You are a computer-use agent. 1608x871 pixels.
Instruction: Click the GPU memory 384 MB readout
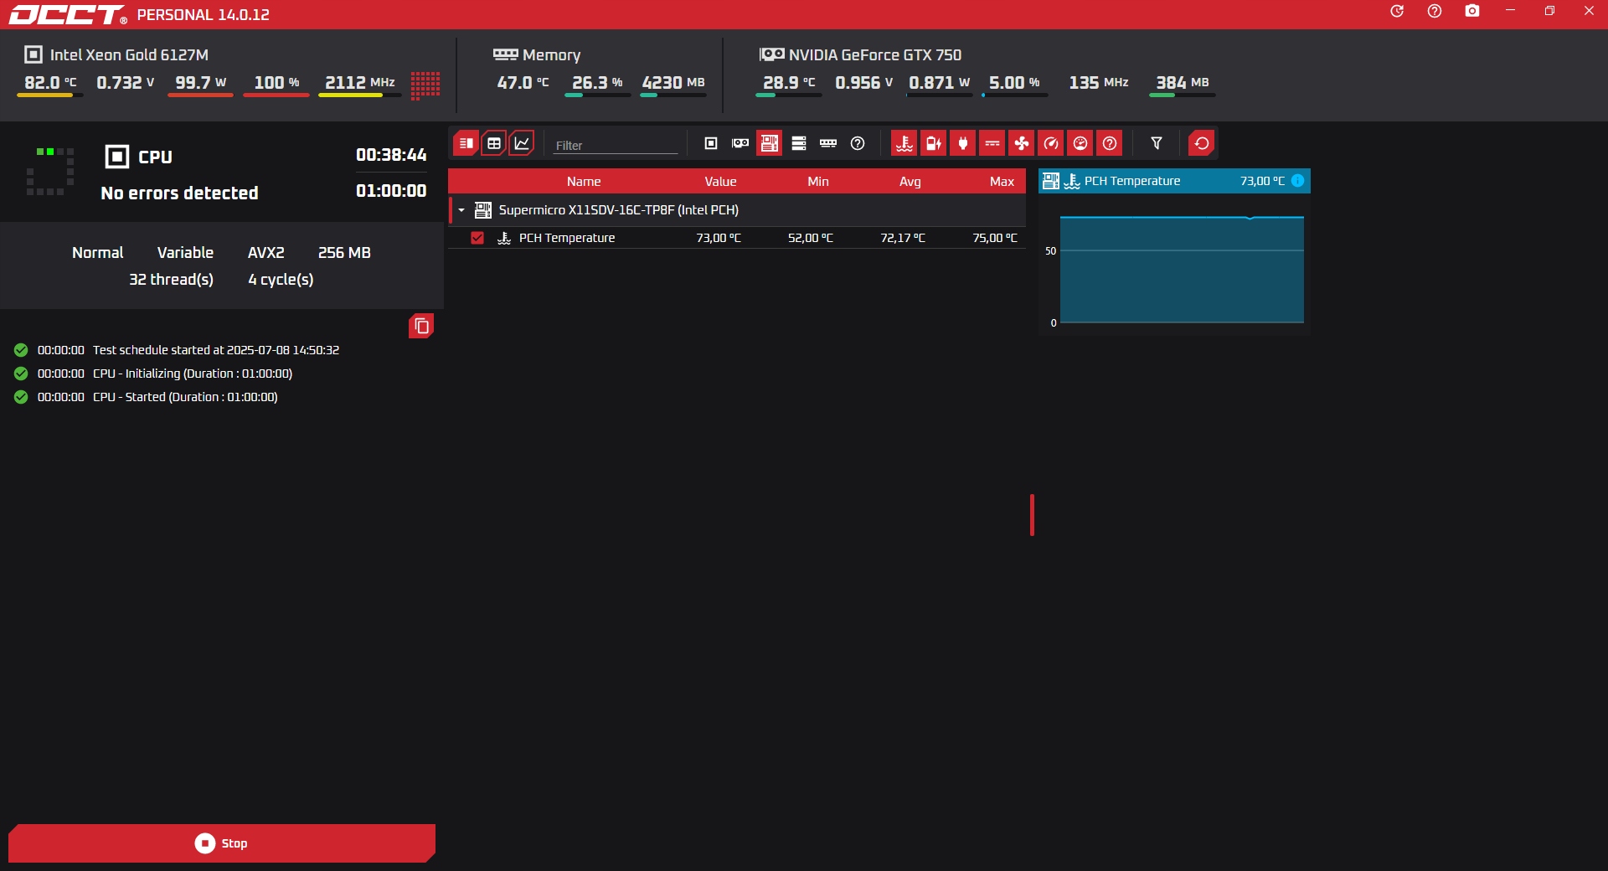[x=1183, y=83]
